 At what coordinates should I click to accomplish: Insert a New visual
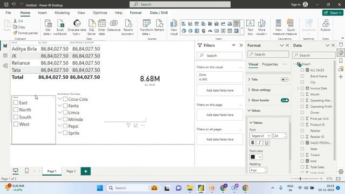click(x=174, y=27)
